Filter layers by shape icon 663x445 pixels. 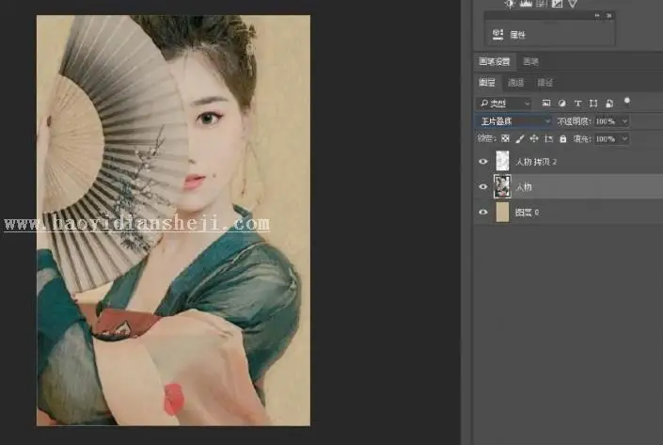pyautogui.click(x=593, y=103)
